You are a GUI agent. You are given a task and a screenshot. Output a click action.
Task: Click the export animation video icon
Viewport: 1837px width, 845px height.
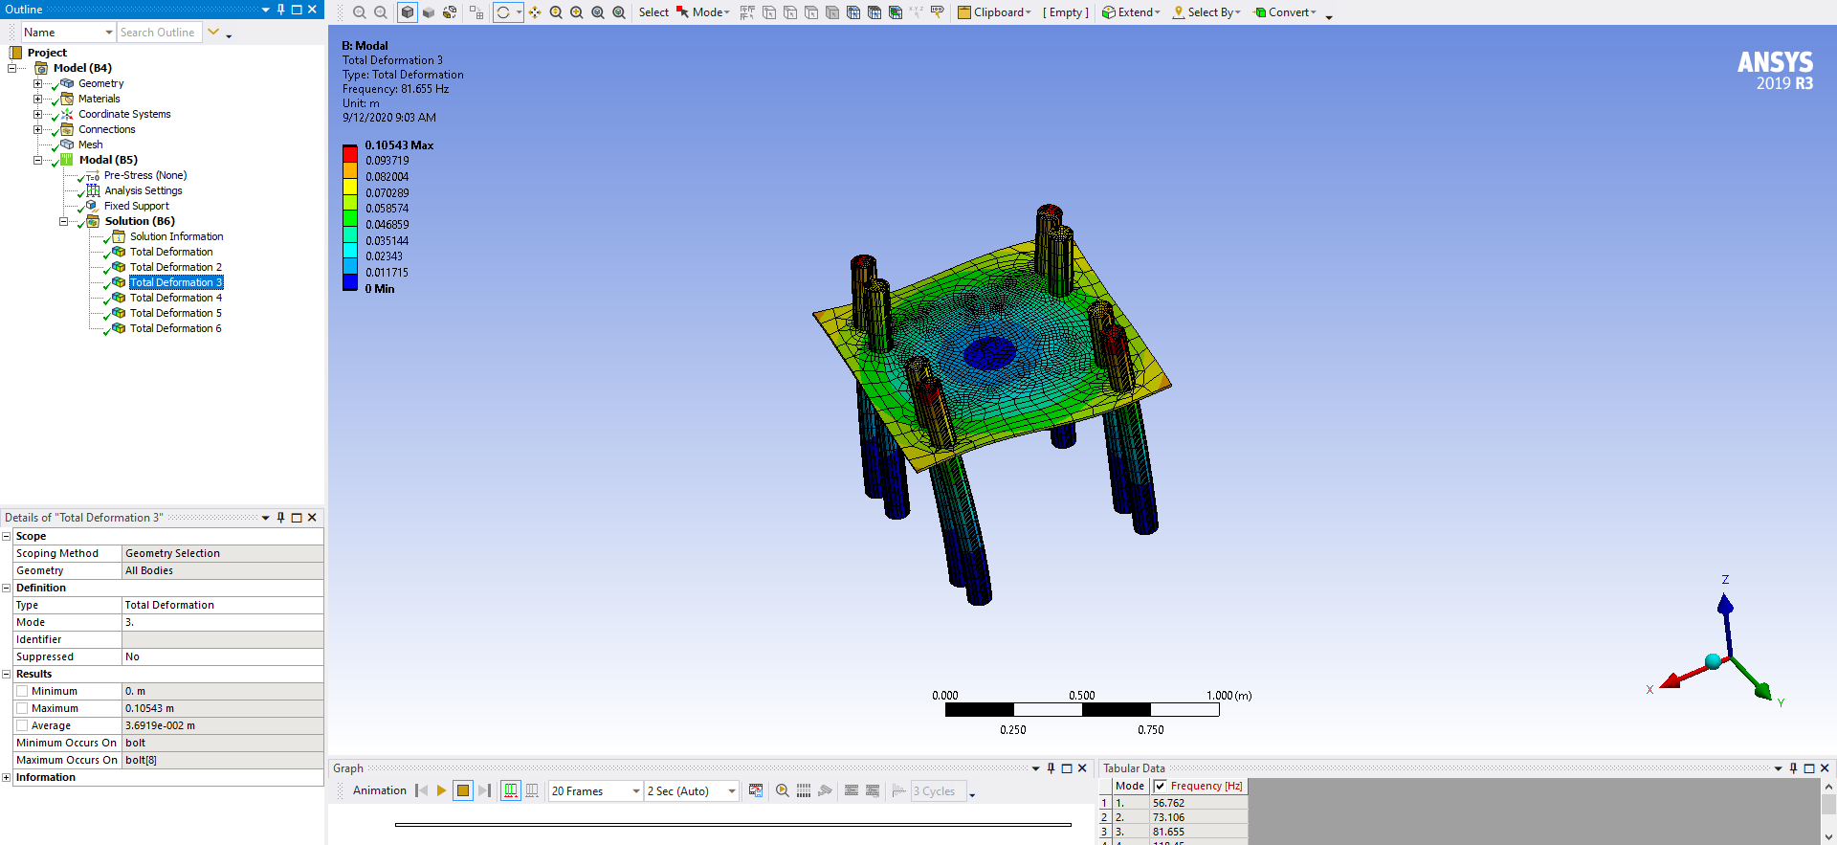tap(756, 790)
